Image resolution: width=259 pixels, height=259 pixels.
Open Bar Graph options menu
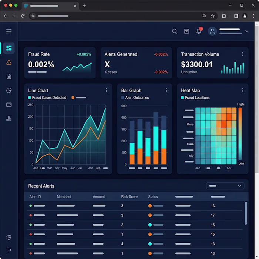tap(166, 90)
